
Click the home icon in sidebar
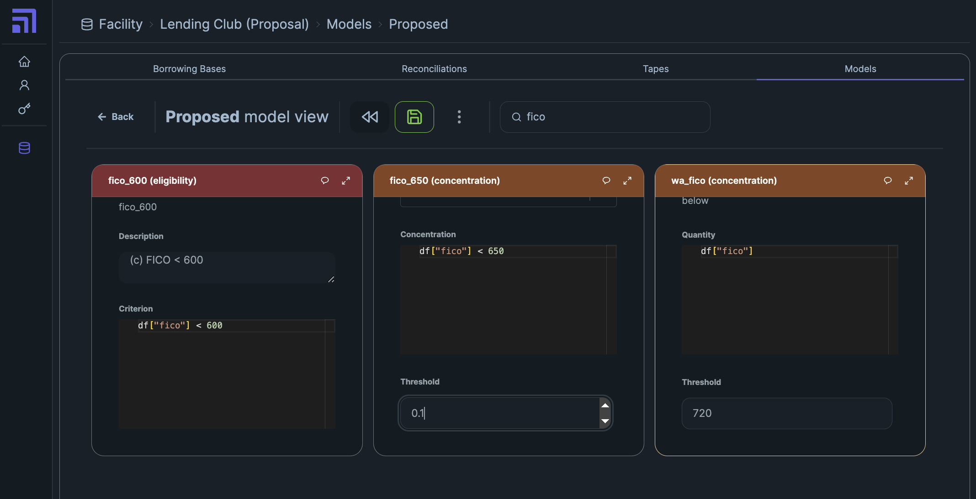24,62
